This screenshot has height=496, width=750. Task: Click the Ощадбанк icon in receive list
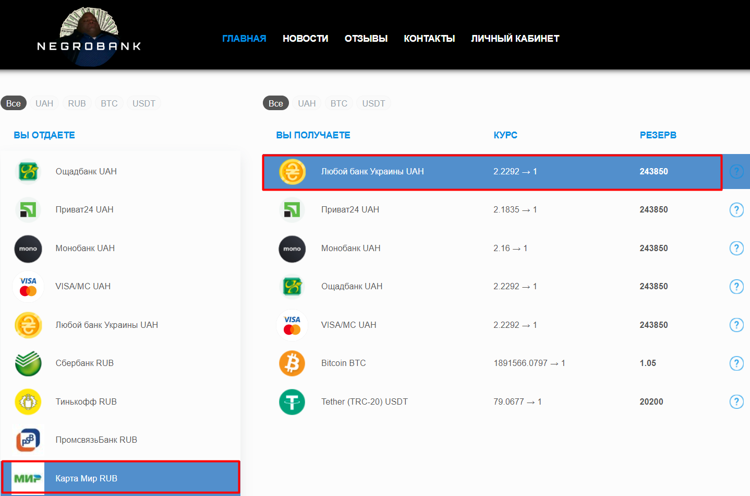point(292,287)
